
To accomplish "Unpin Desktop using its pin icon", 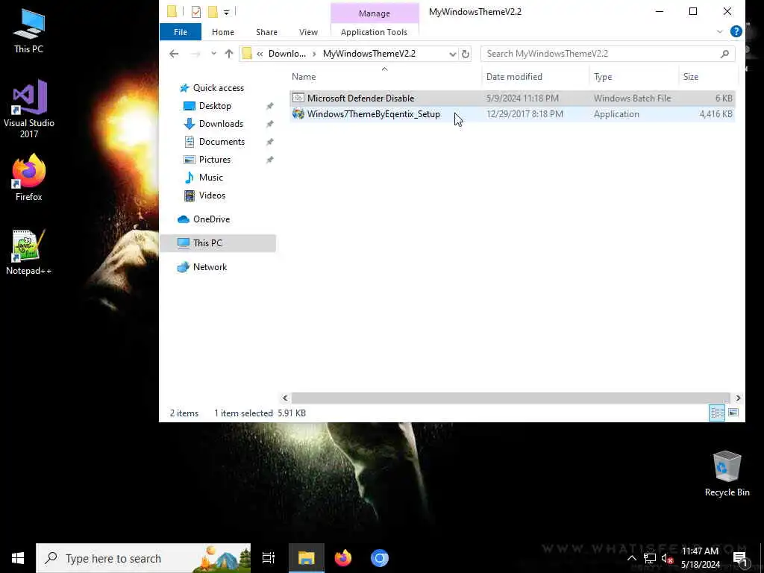I will point(269,106).
